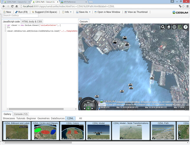Open the Console (12) tab
The height and width of the screenshot is (145, 190).
pos(21,114)
